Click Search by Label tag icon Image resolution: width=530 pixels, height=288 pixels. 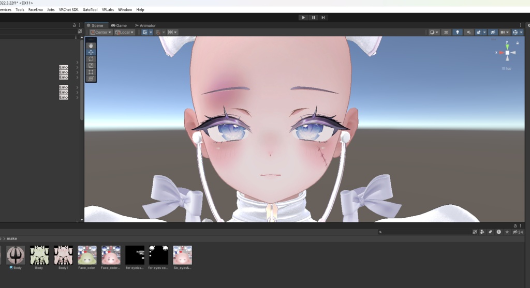pyautogui.click(x=490, y=232)
